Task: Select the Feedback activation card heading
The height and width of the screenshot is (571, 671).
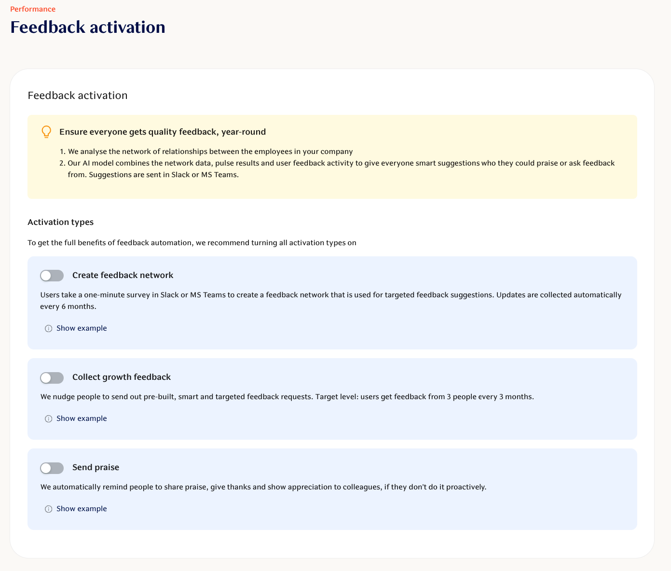Action: [x=78, y=96]
